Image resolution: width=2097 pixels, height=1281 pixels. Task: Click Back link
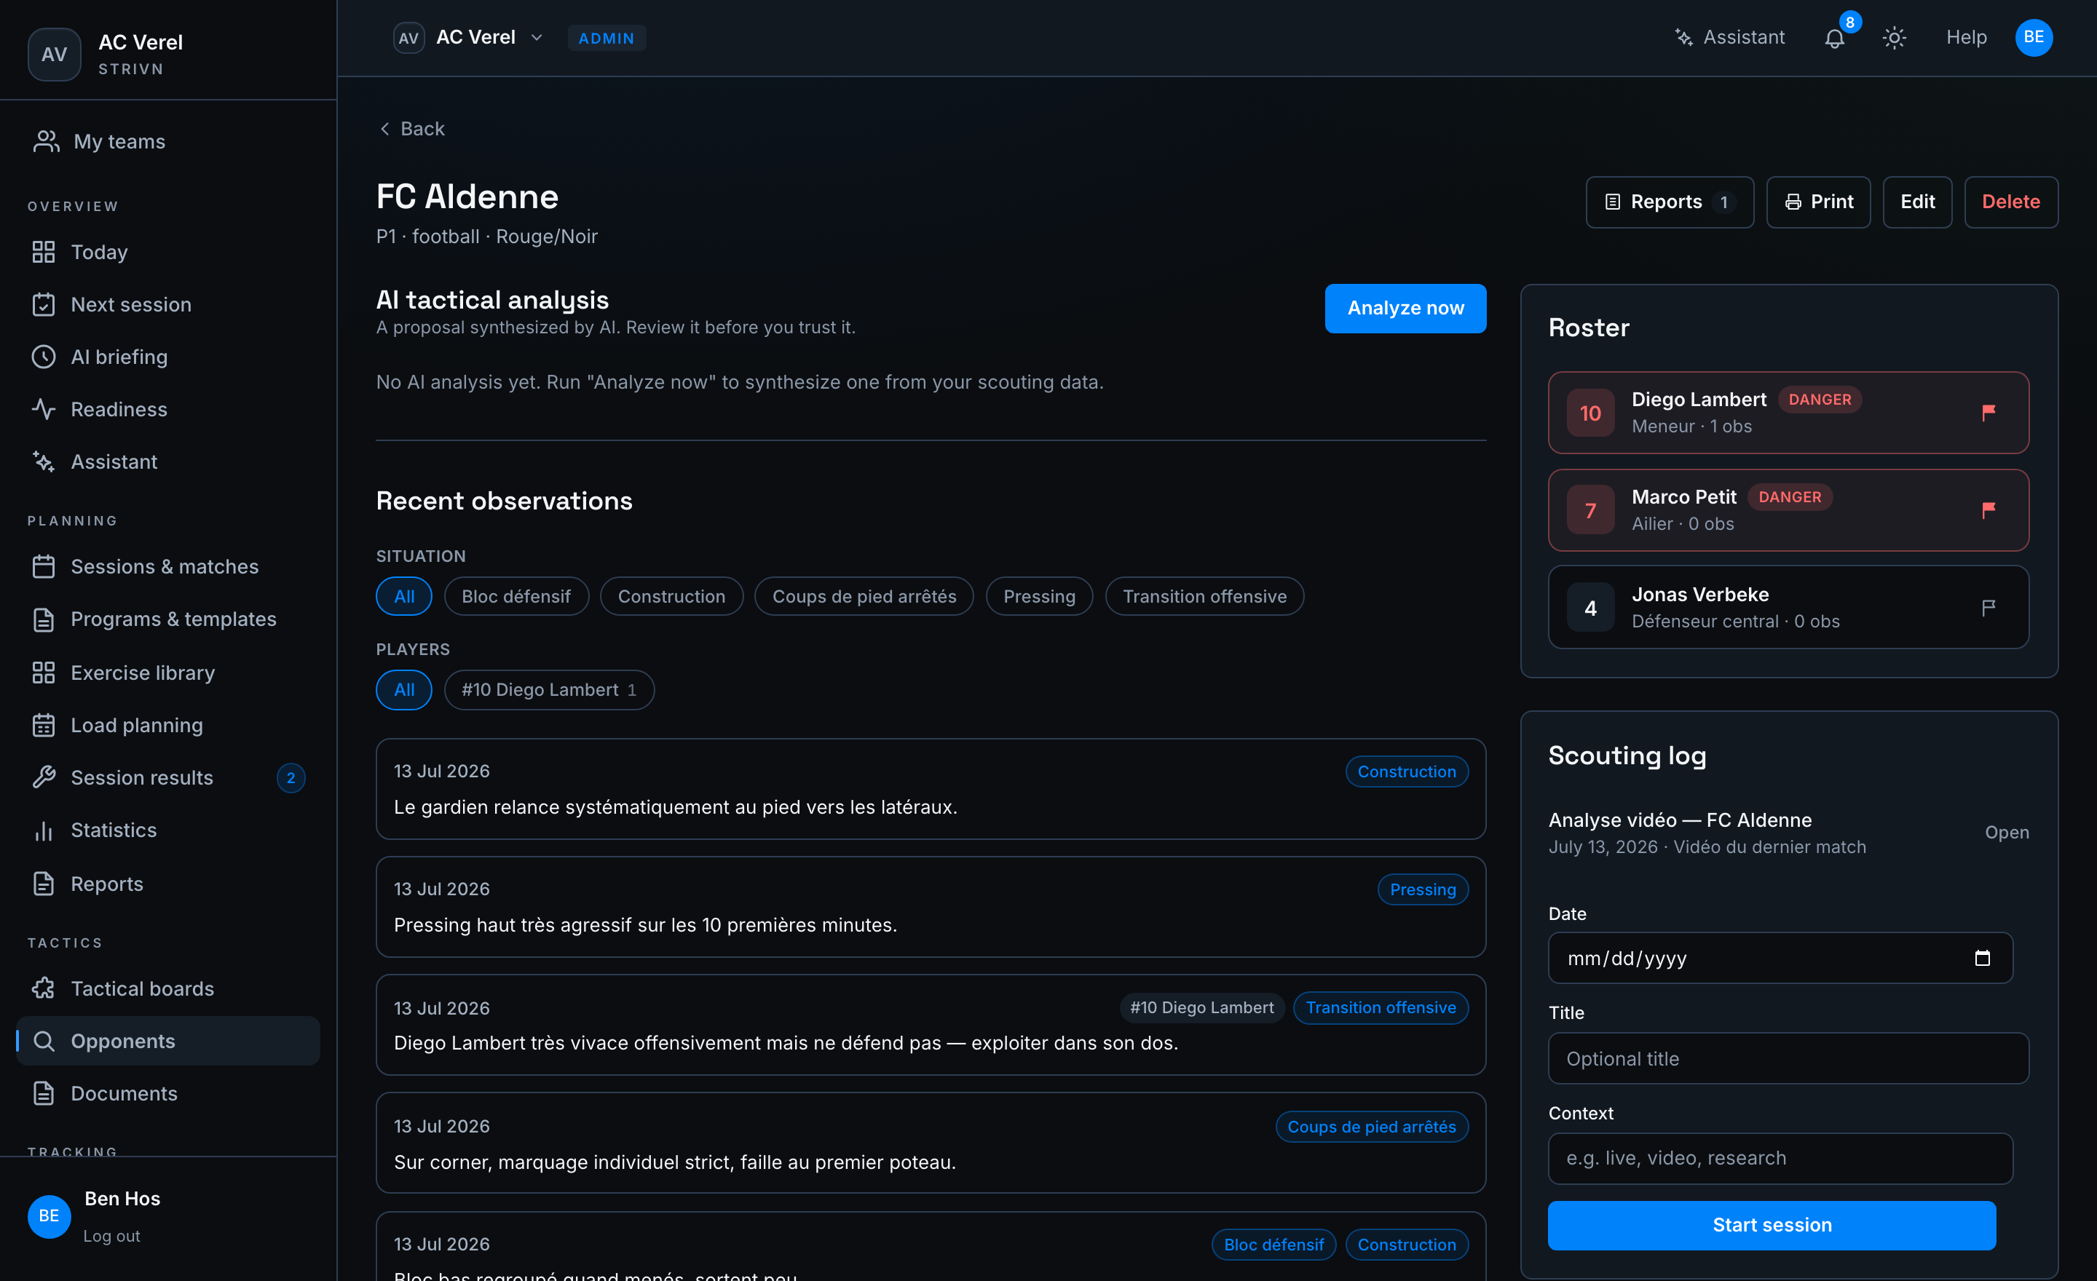coord(412,128)
